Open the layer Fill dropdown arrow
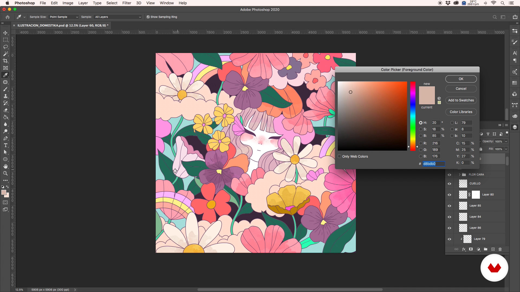Screen dimensions: 520x292 pyautogui.click(x=506, y=149)
